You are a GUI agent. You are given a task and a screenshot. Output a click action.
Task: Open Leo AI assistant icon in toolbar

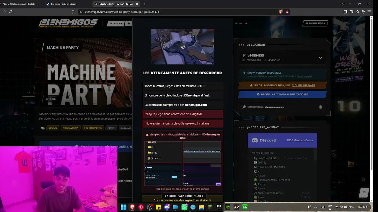[x=357, y=12]
